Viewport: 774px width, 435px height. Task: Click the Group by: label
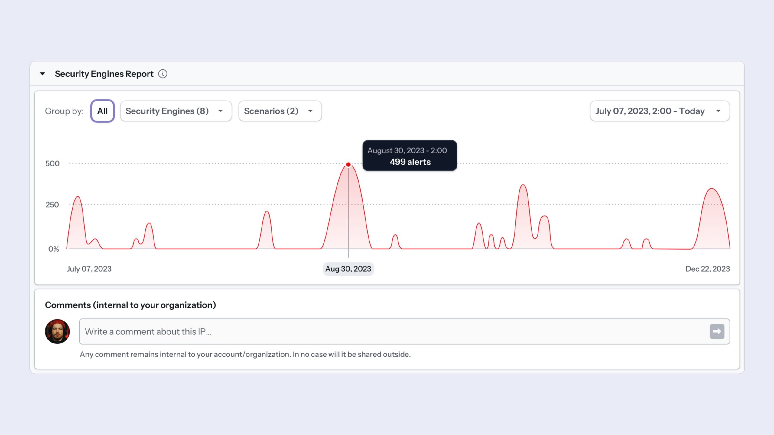(x=64, y=111)
